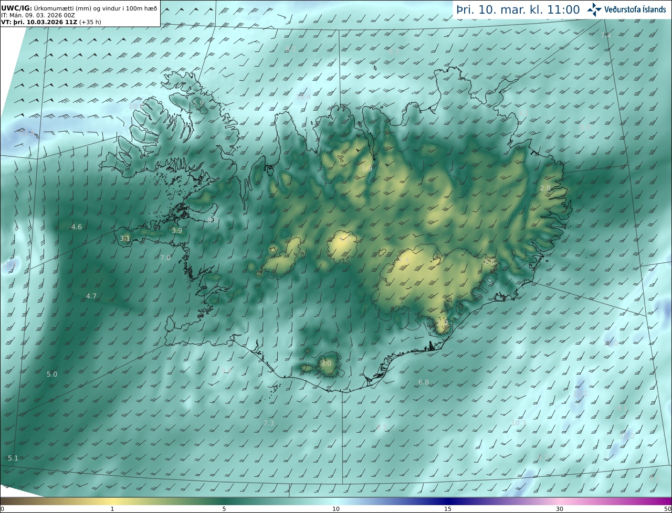Click the legend tick label 15
This screenshot has width=672, height=513.
(x=448, y=509)
